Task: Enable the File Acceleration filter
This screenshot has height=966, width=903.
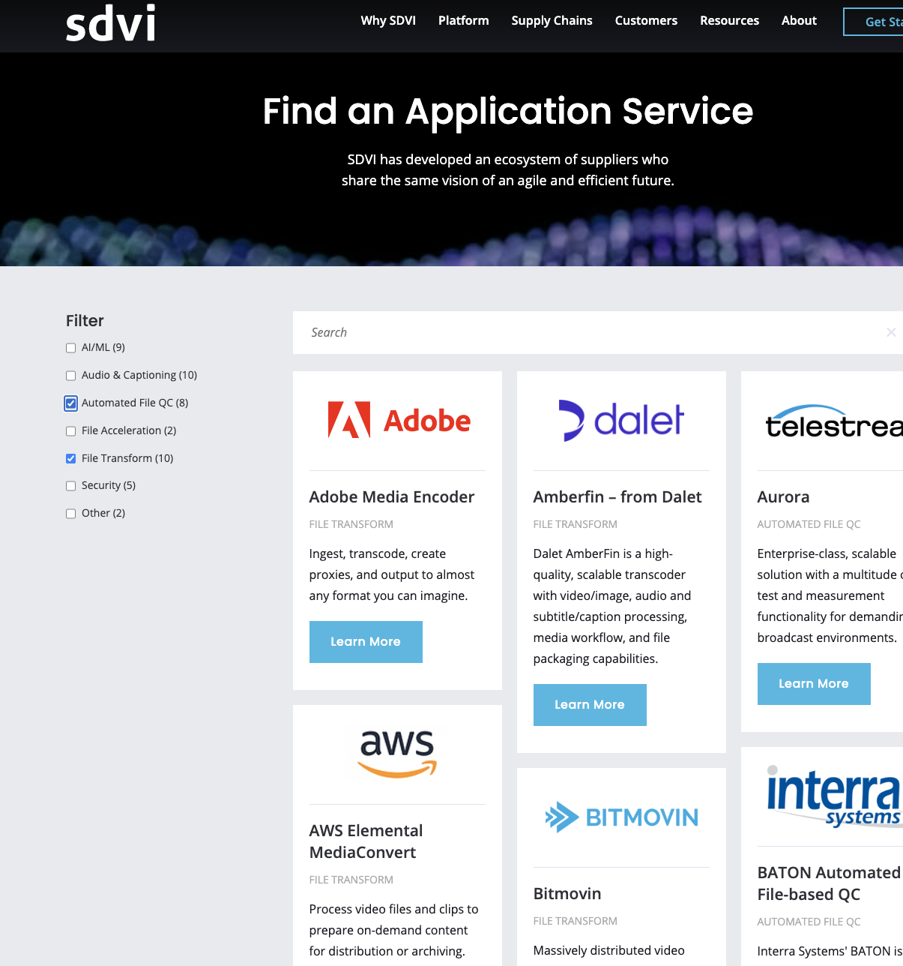Action: click(70, 431)
